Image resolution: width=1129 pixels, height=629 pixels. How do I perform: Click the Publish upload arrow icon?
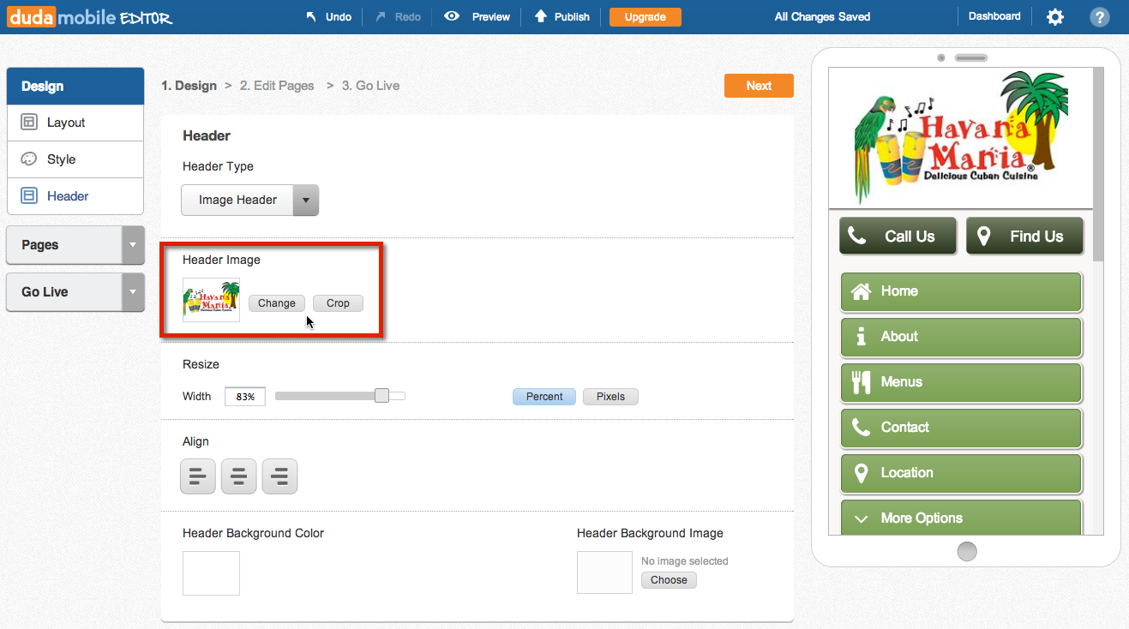pyautogui.click(x=540, y=16)
